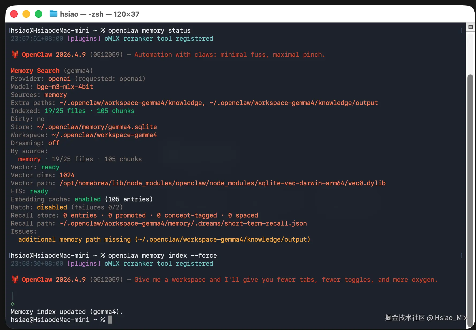Click the "(requested: openai)" text
The width and height of the screenshot is (476, 330).
tap(110, 79)
